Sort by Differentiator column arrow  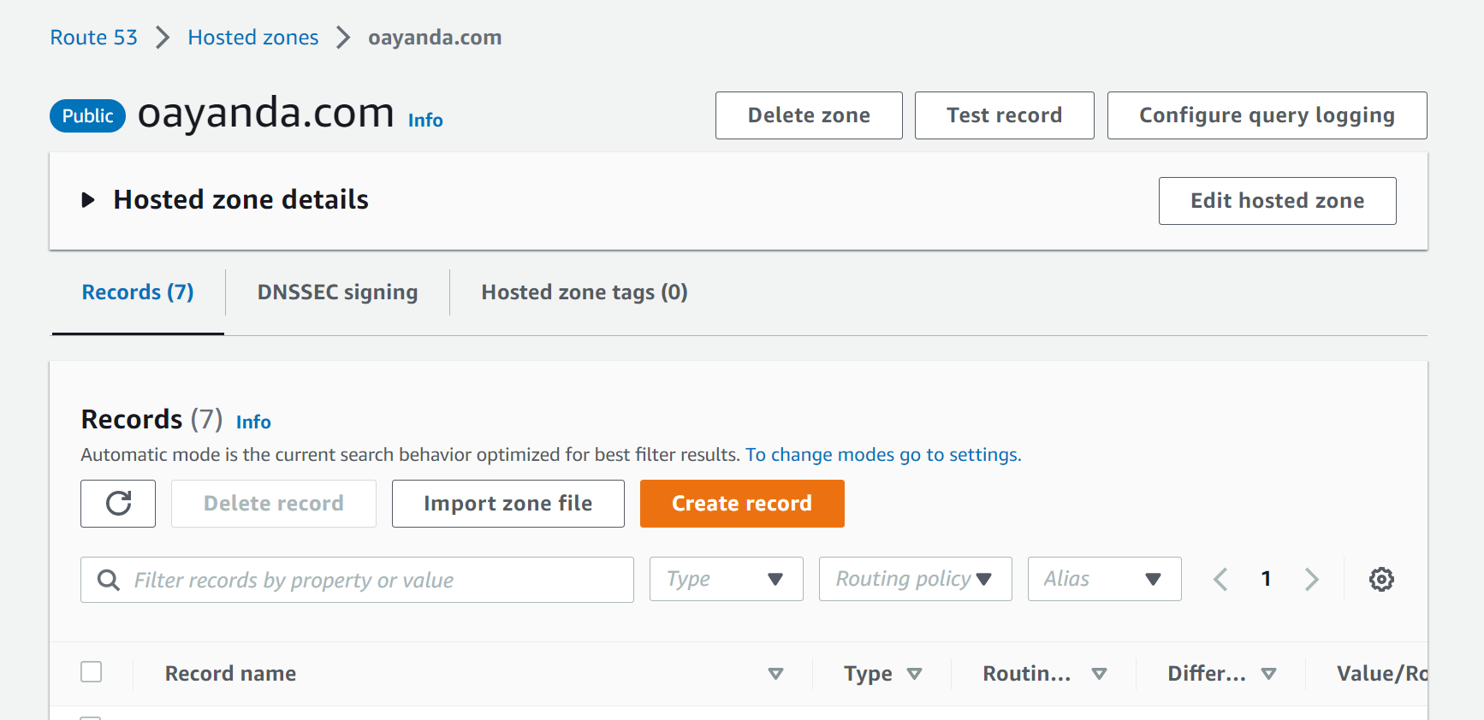pos(1268,674)
